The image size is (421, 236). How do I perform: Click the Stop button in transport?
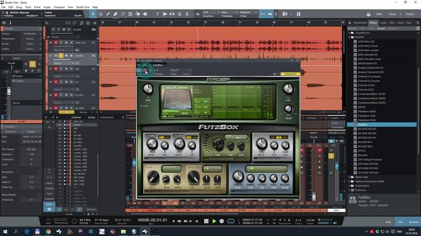coord(206,222)
